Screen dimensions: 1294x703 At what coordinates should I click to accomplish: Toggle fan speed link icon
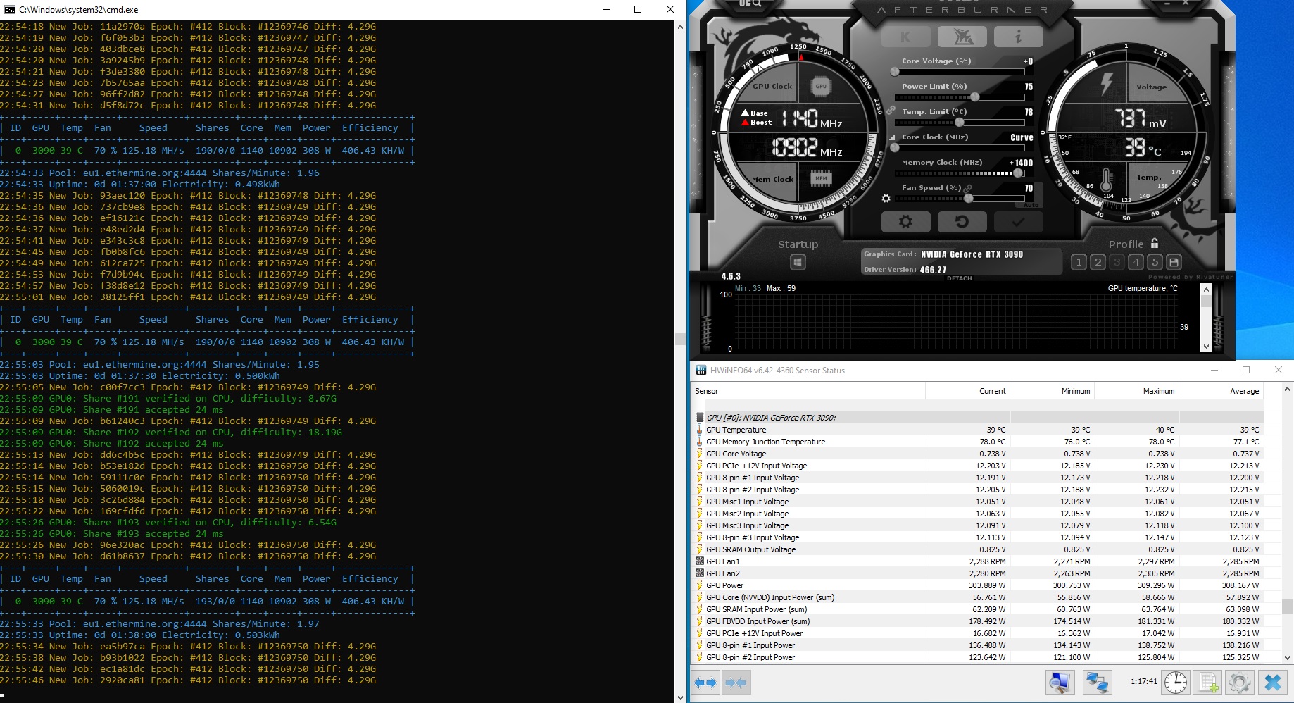pos(968,188)
